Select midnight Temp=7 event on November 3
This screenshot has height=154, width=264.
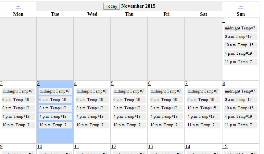tap(55, 91)
